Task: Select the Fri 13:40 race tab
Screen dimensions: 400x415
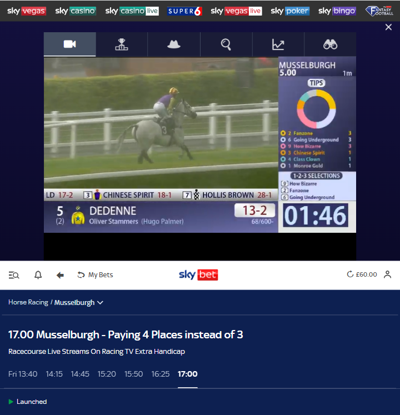Action: [23, 374]
